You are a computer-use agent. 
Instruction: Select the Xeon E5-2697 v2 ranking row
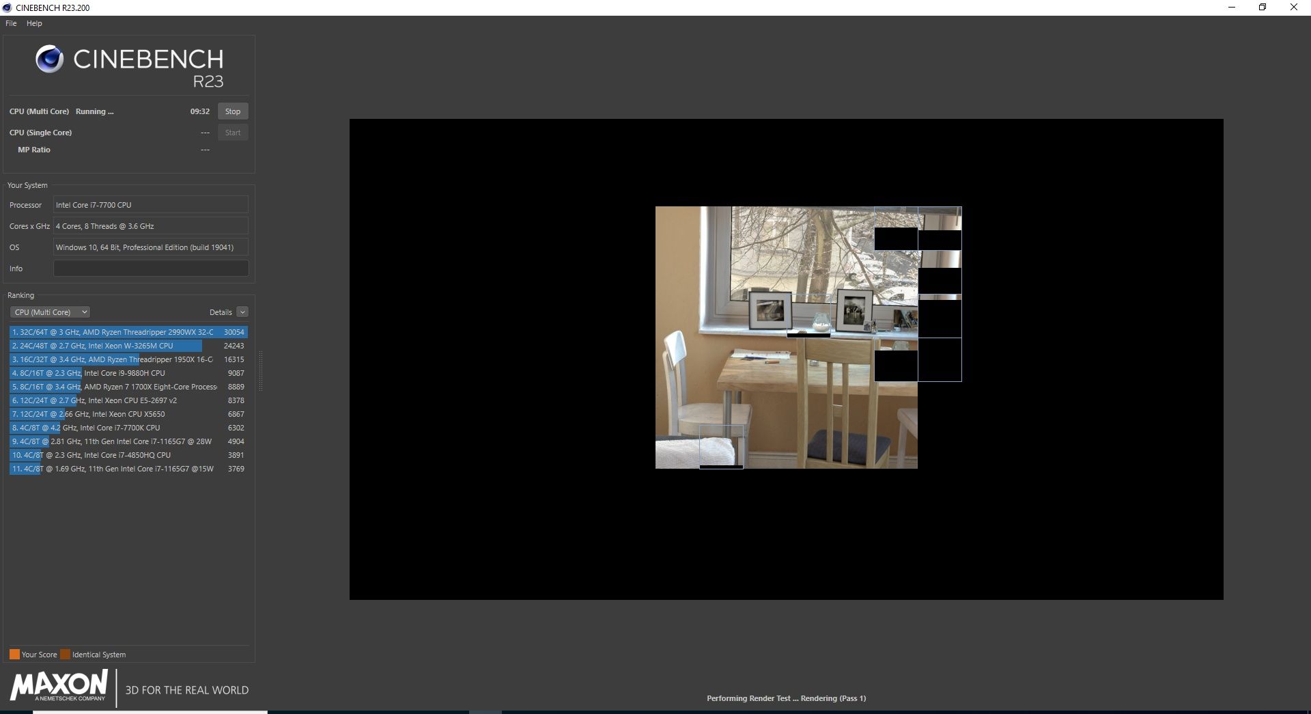tap(128, 400)
